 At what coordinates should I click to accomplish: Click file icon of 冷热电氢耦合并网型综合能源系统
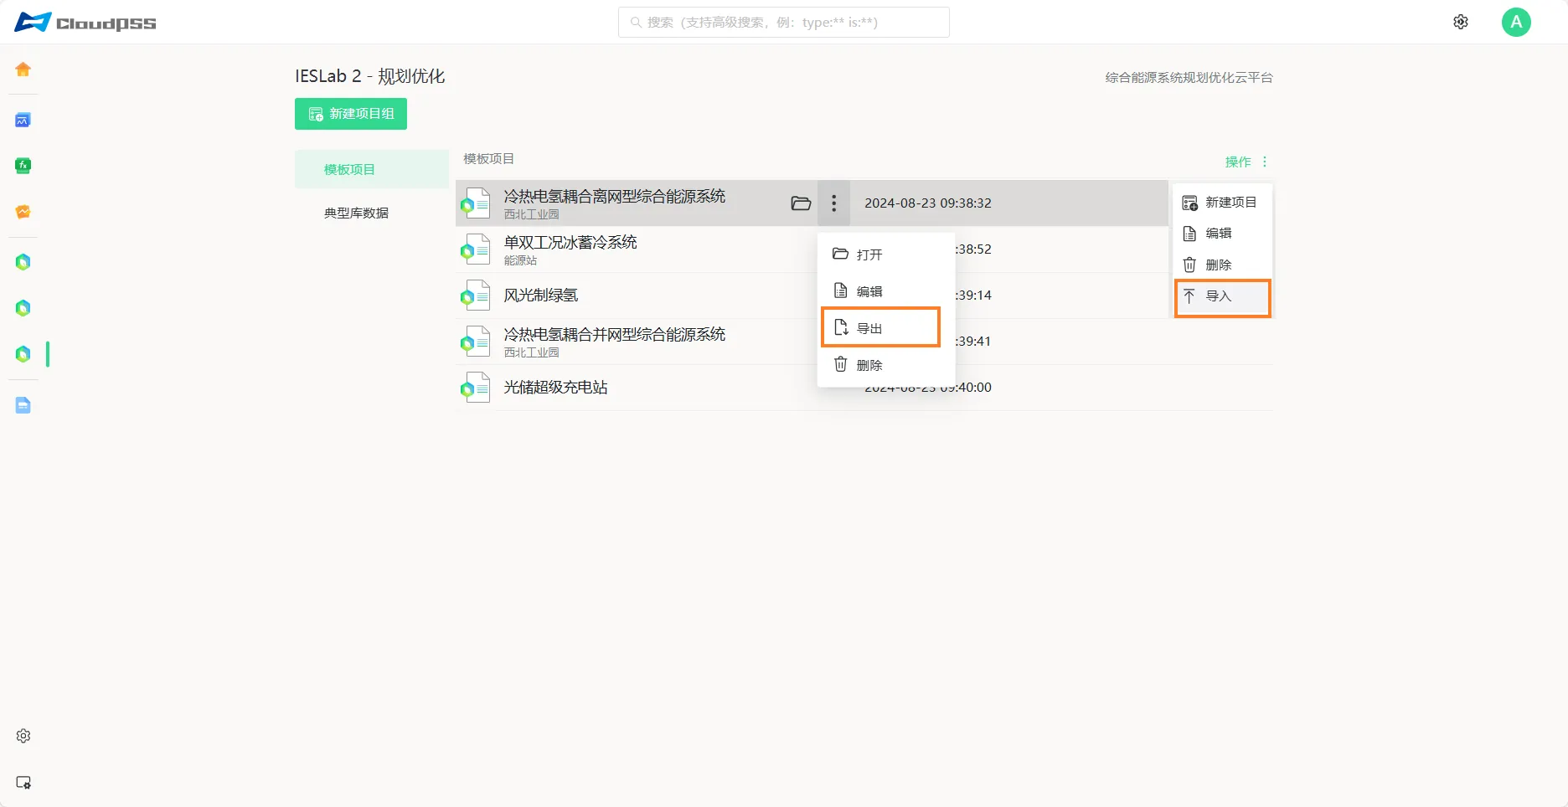pyautogui.click(x=476, y=342)
